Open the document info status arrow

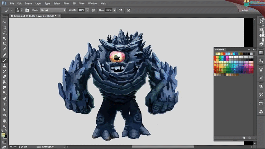(x=64, y=147)
